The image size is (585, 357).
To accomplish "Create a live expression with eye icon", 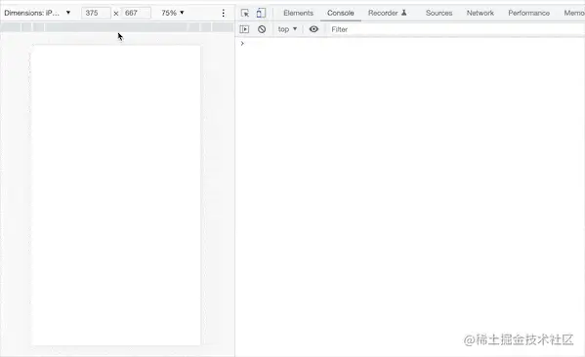I will point(313,29).
